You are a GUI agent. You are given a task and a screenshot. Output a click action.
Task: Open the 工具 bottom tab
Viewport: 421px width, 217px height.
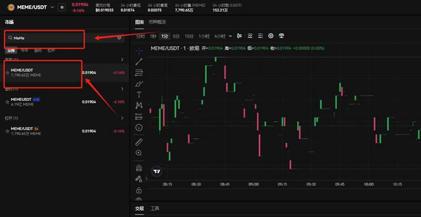(x=155, y=209)
